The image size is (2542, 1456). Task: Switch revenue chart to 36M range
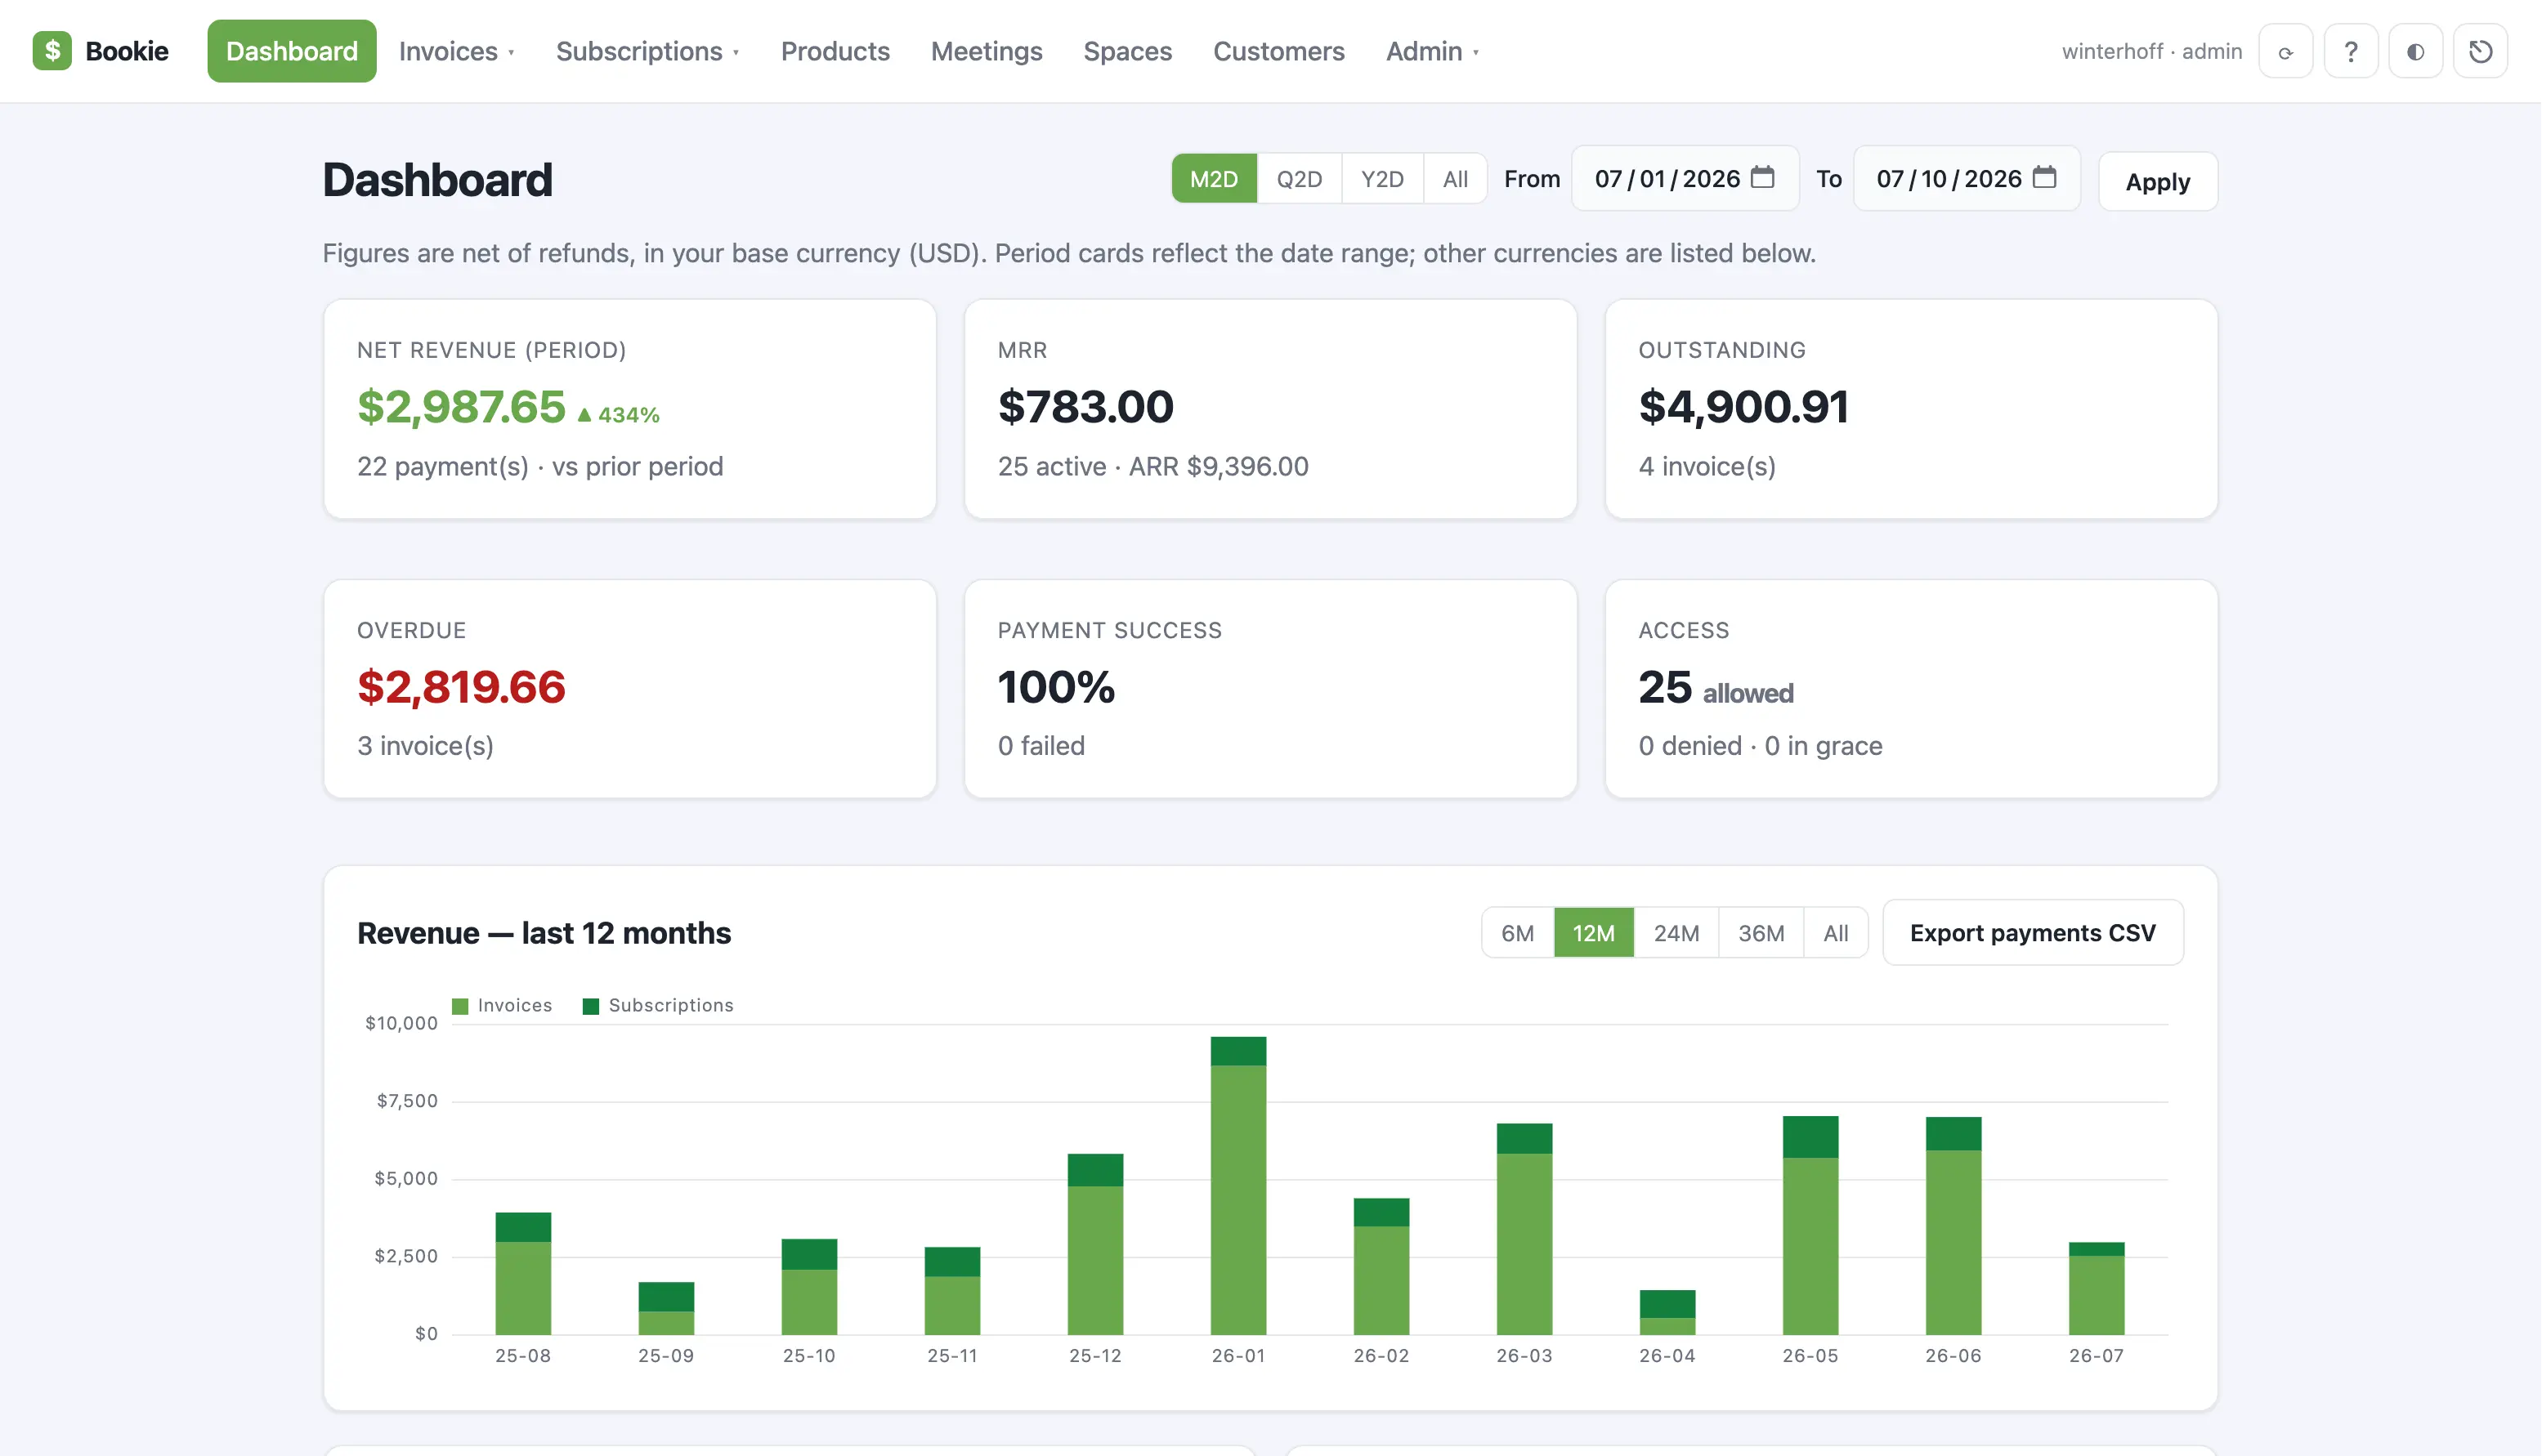coord(1761,933)
